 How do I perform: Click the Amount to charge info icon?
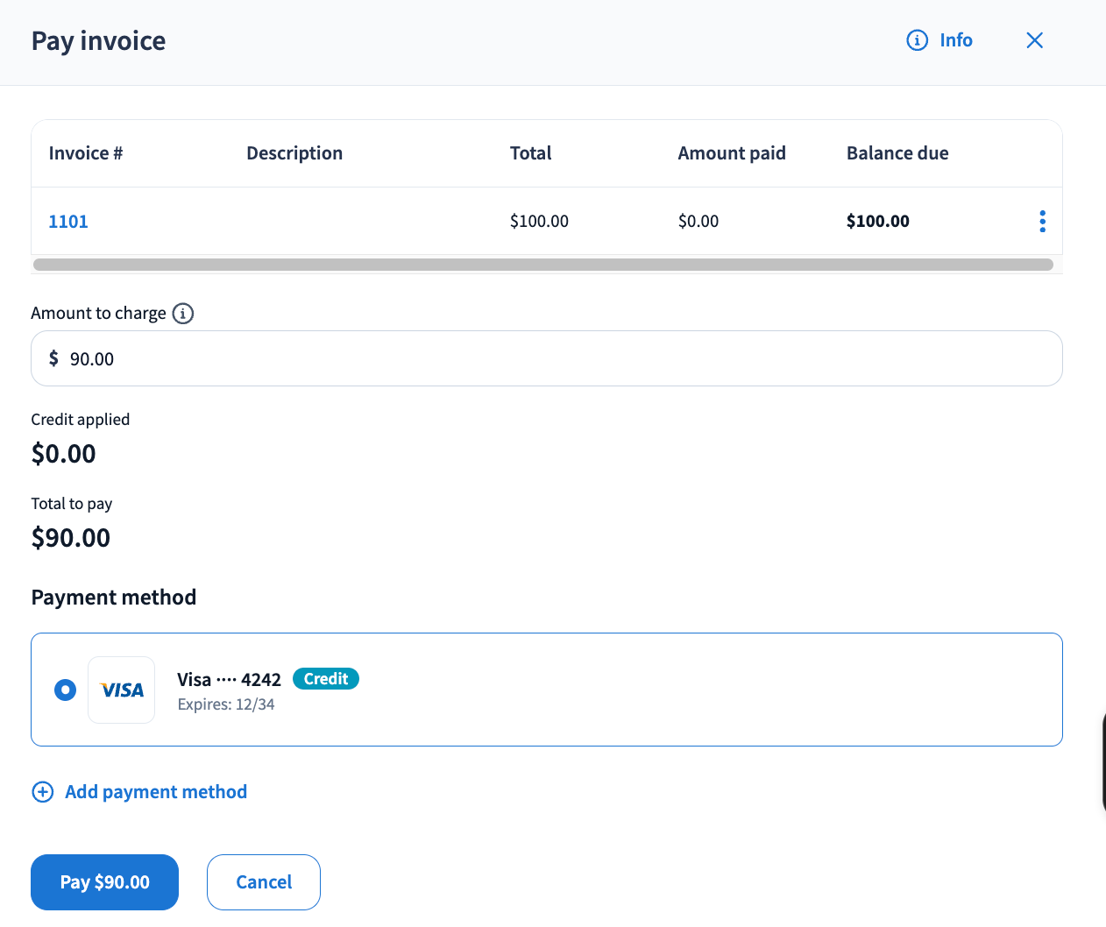(x=183, y=314)
